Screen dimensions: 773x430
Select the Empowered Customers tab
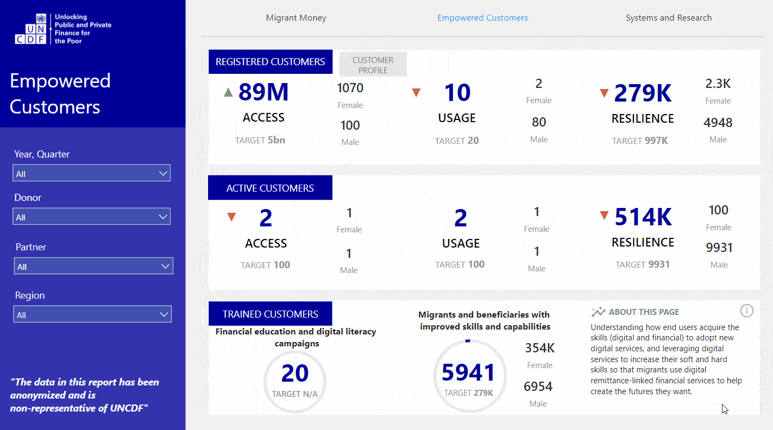pyautogui.click(x=482, y=18)
